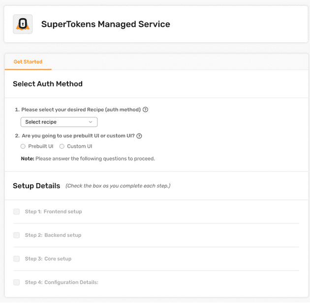310x304 pixels.
Task: Check the Step 4 Configuration Details box
Action: (17, 282)
